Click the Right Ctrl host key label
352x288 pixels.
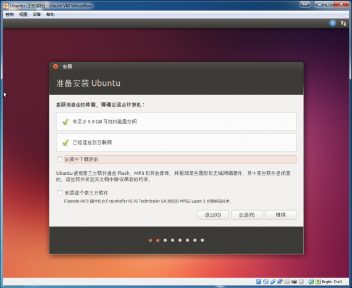332,281
